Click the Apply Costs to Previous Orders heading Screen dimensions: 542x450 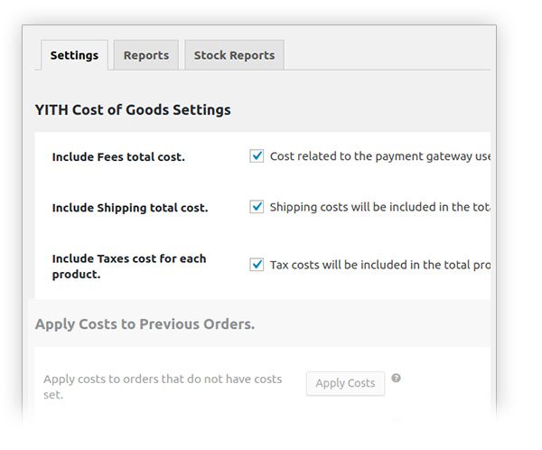point(145,324)
